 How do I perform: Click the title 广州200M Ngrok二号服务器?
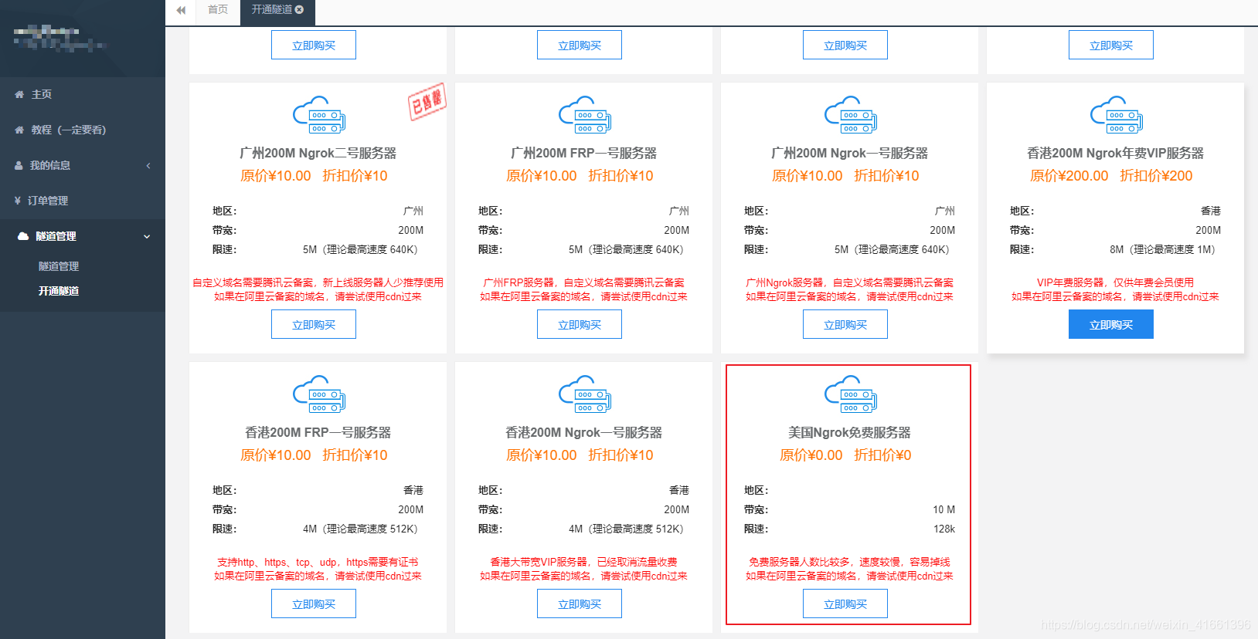click(318, 153)
